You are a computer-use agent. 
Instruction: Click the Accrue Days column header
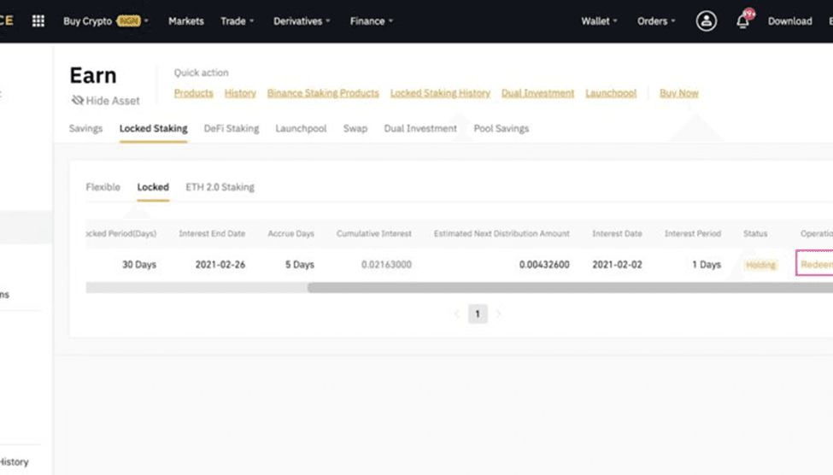coord(291,233)
